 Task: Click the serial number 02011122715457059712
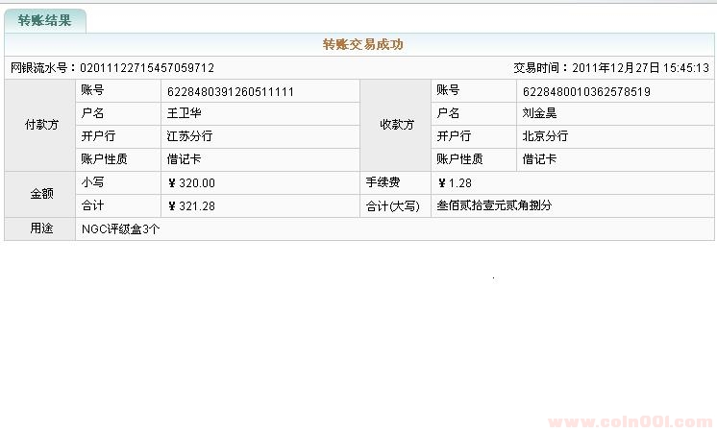pos(146,68)
